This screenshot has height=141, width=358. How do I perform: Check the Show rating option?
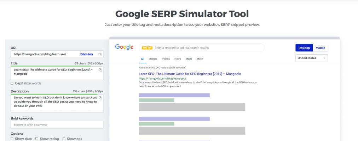pos(37,139)
